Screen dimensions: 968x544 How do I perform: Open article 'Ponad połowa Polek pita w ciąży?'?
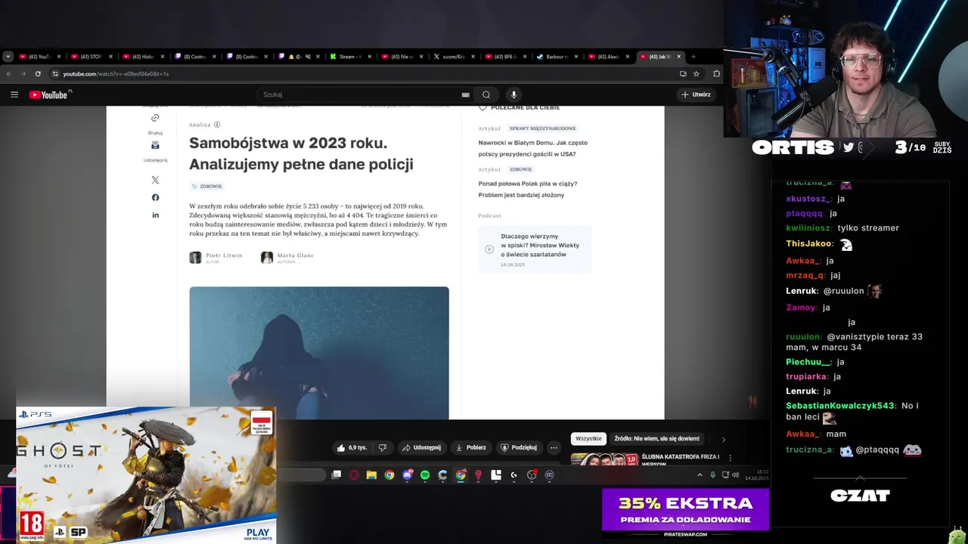(x=527, y=189)
